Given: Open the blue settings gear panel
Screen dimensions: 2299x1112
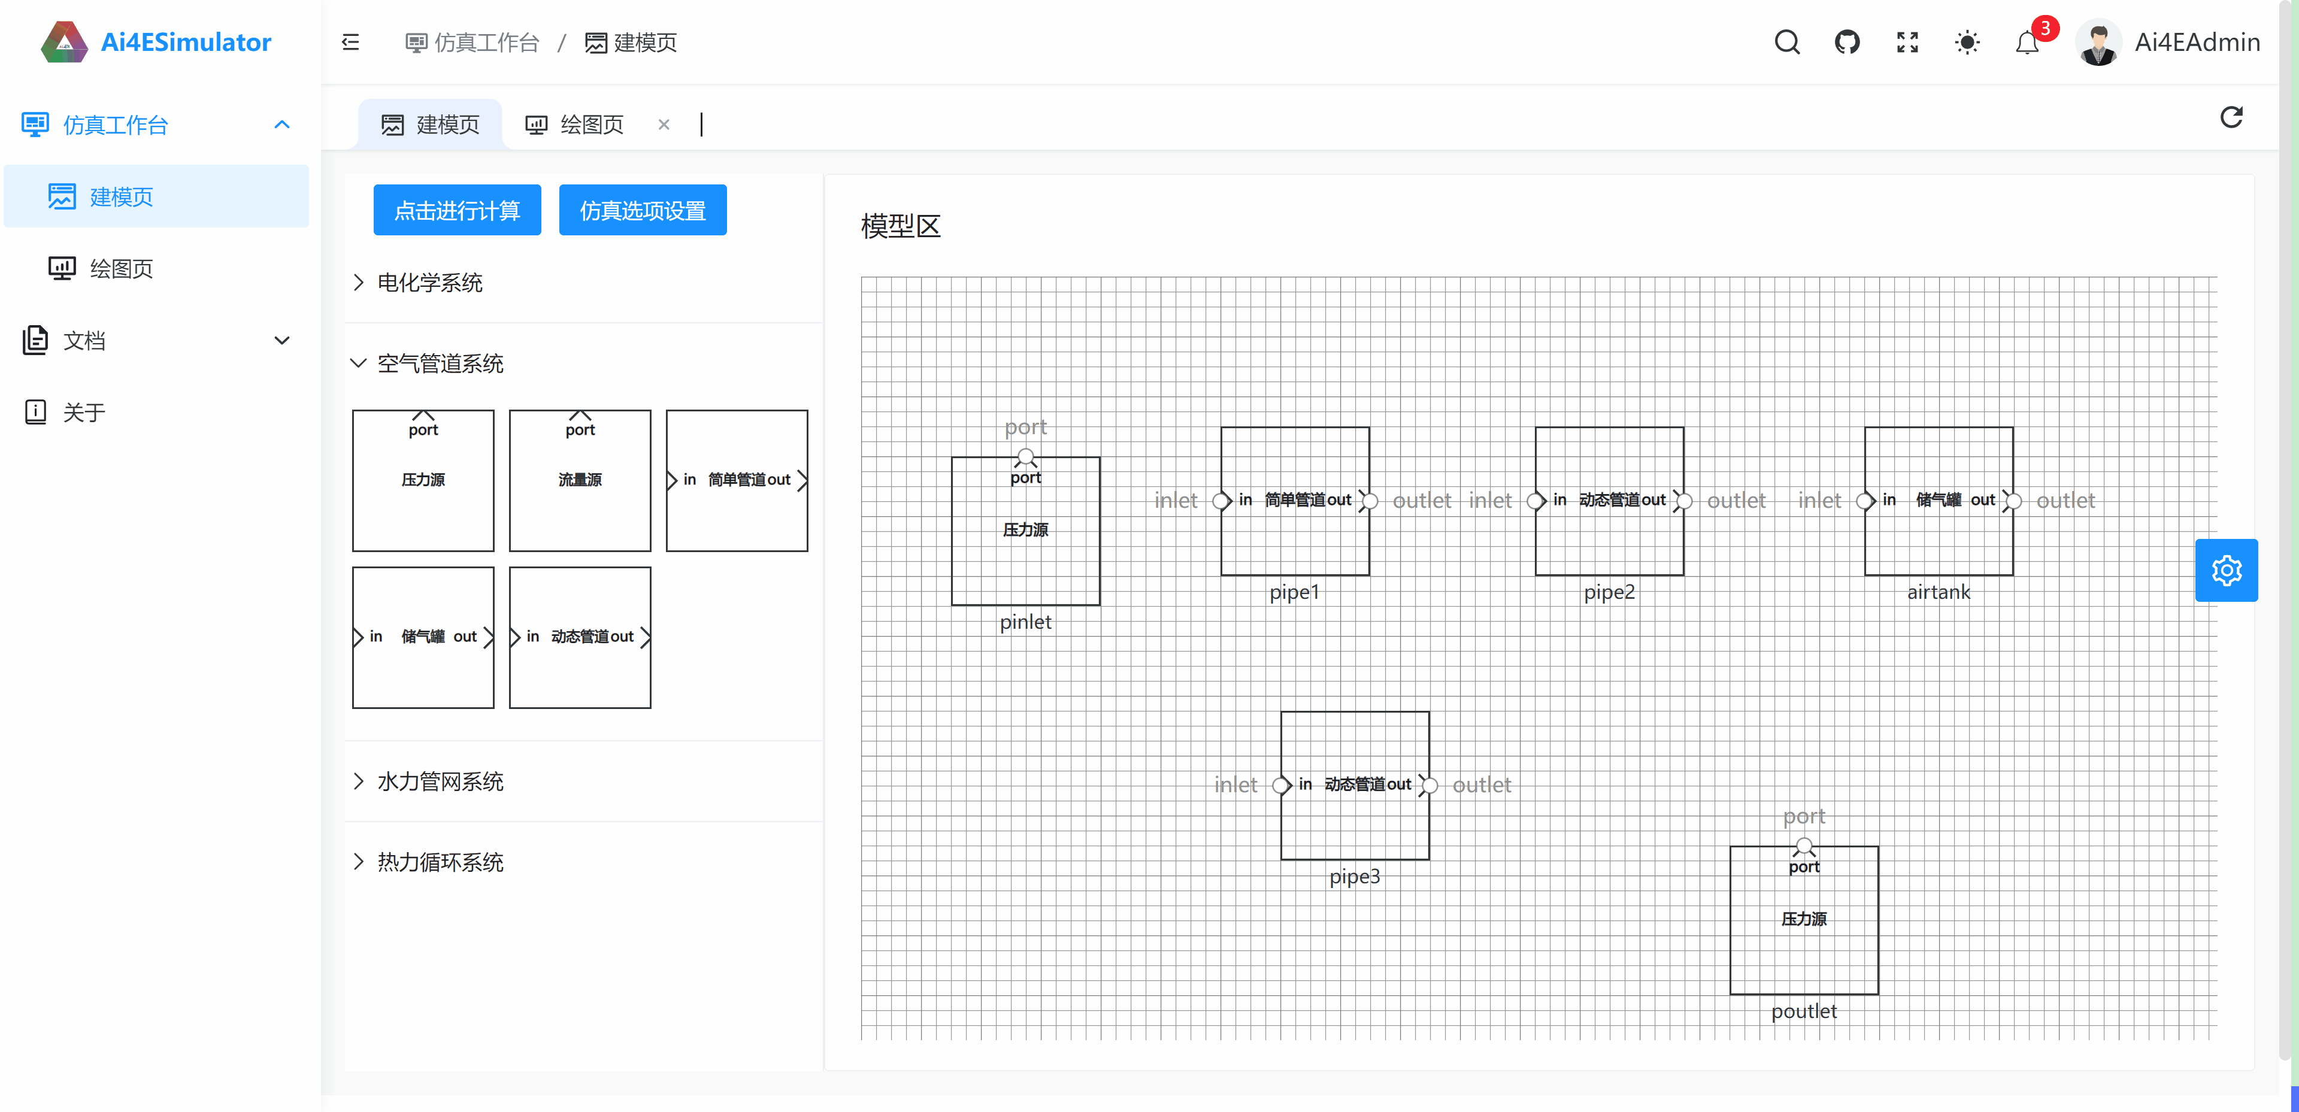Looking at the screenshot, I should (2226, 570).
